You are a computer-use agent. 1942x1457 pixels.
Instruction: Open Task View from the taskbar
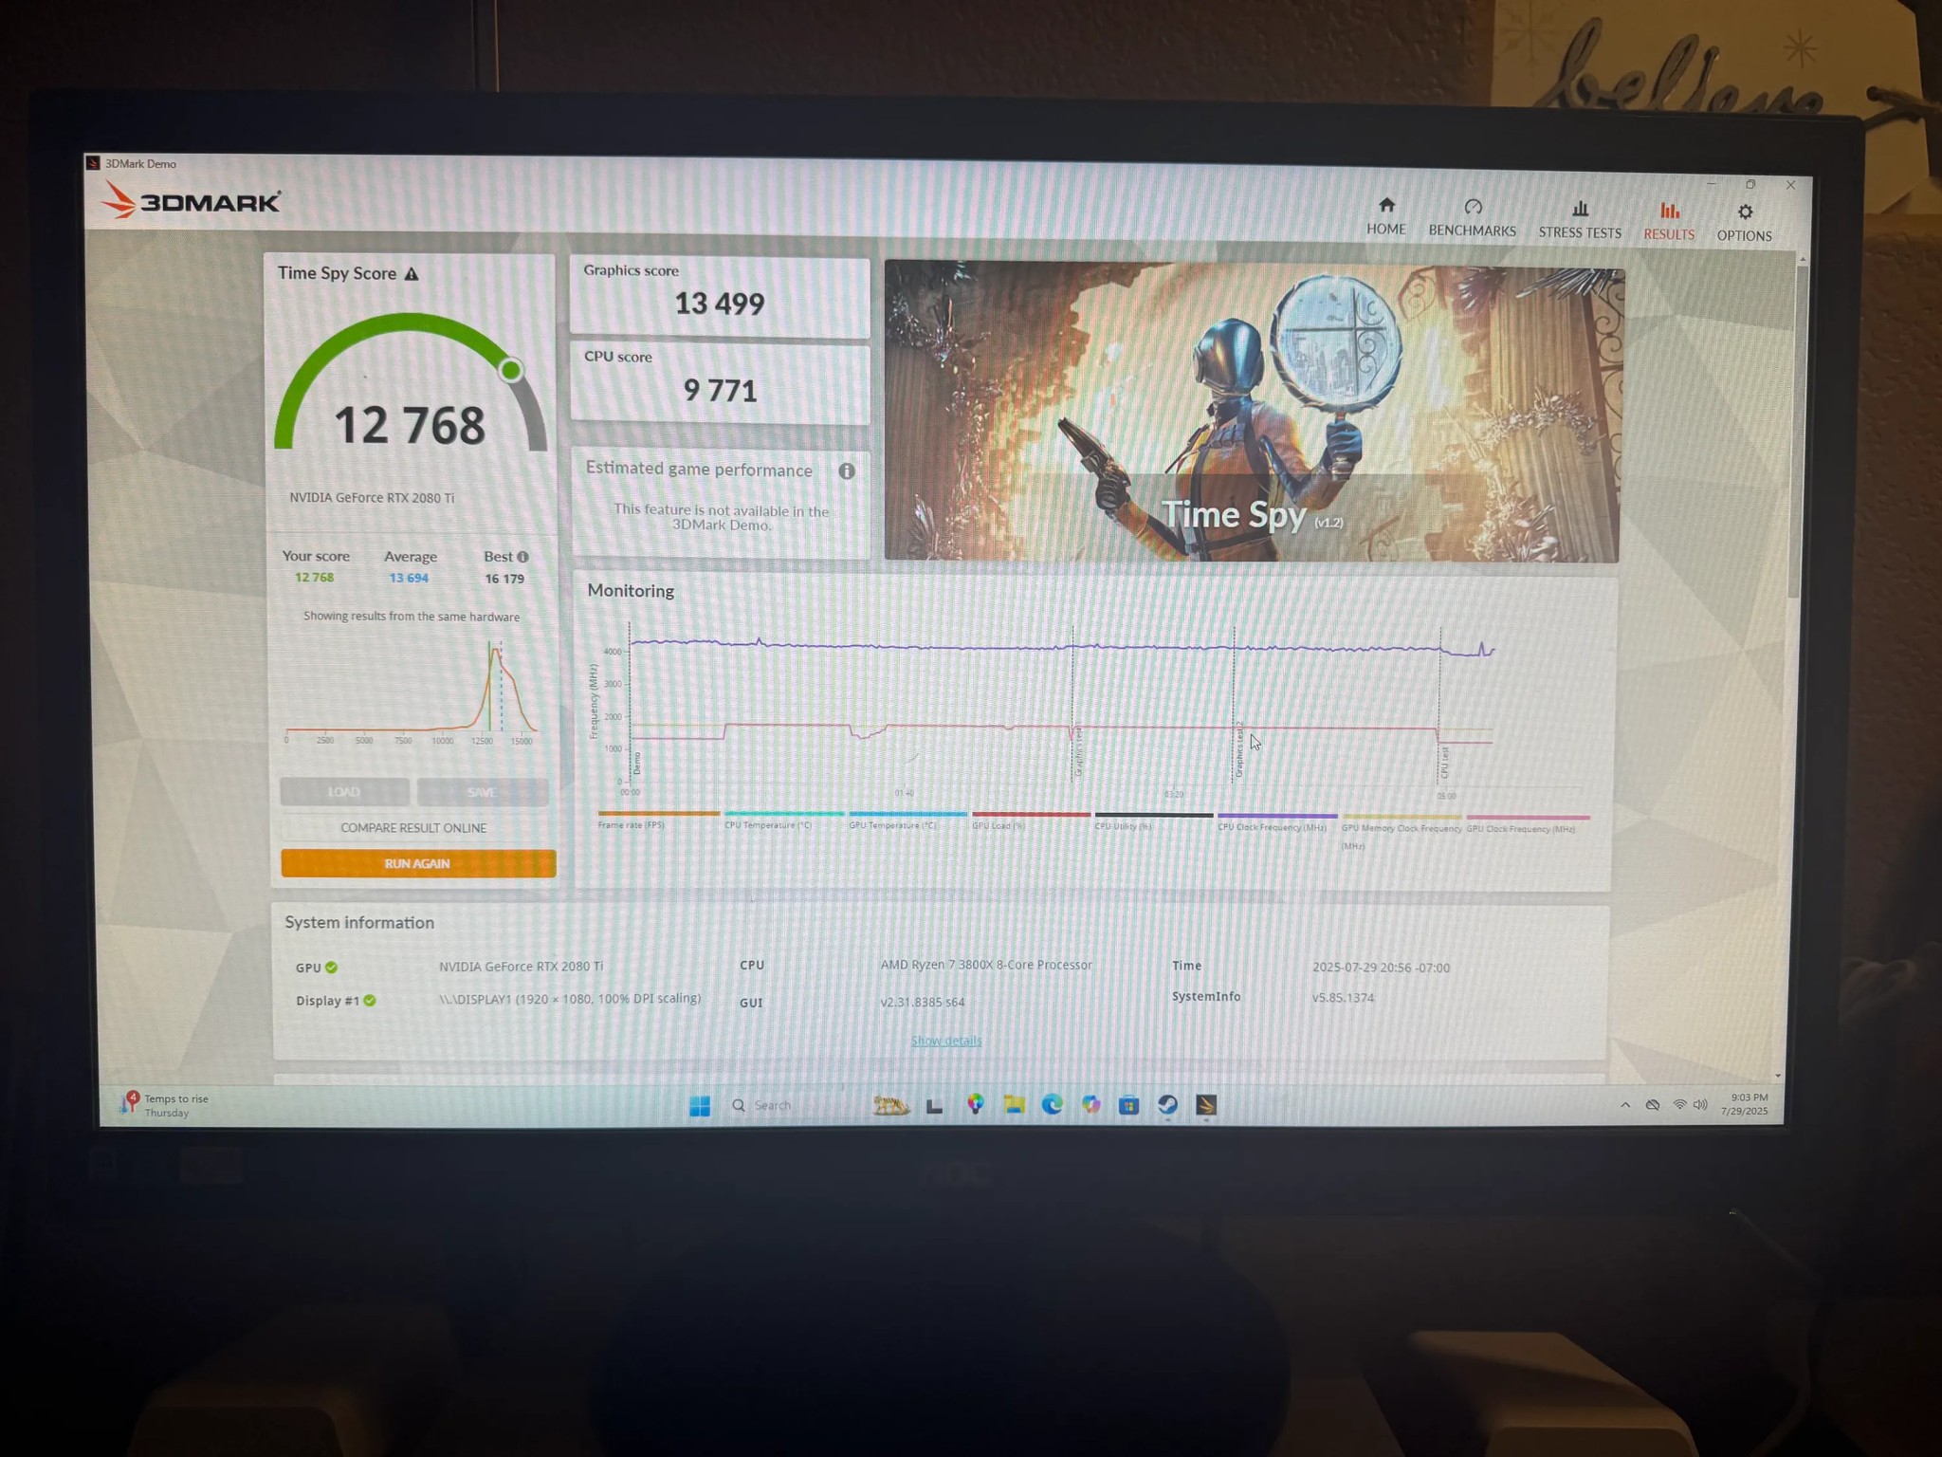click(x=934, y=1106)
